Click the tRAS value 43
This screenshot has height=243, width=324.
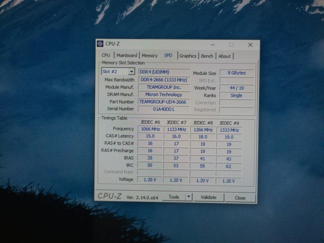click(229, 159)
